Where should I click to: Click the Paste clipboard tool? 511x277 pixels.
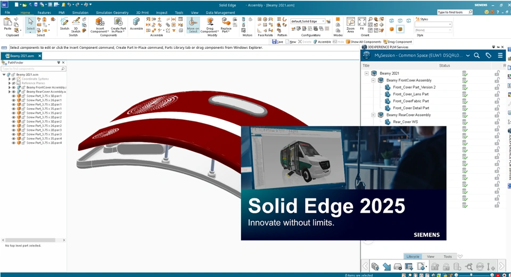point(7,24)
